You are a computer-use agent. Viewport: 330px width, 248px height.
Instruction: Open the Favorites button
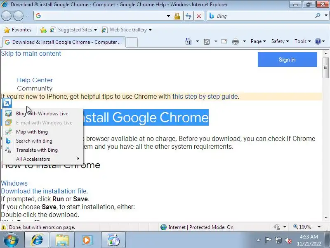click(18, 30)
